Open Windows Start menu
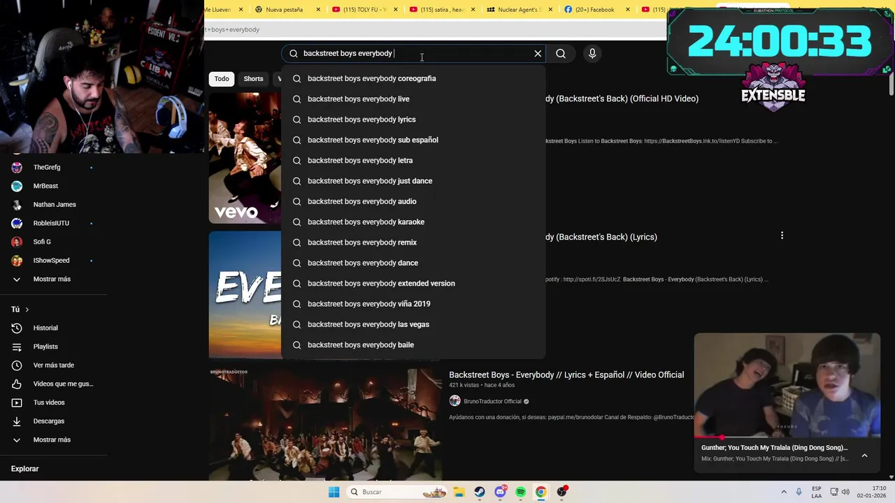Viewport: 895px width, 503px height. pos(334,492)
